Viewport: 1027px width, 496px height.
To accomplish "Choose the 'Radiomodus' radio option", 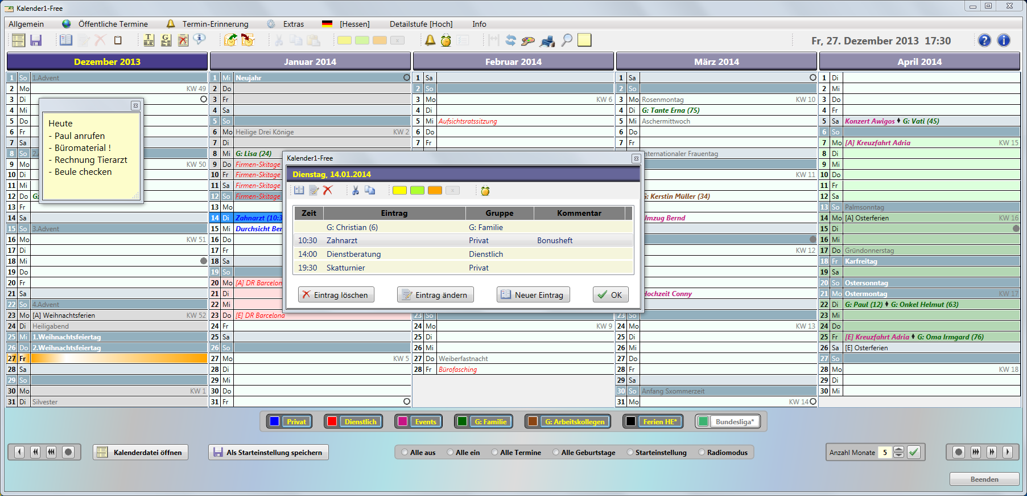I will pos(702,453).
